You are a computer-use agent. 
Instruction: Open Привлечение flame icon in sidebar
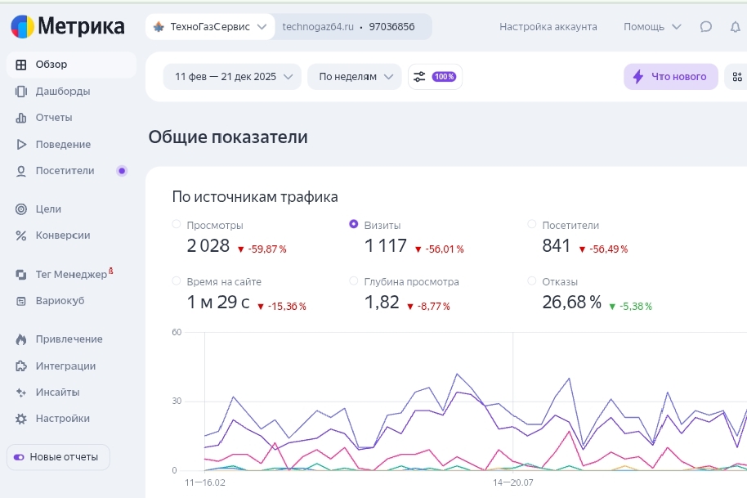tap(21, 339)
